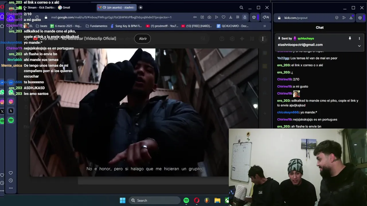Open extensions cube icon in Kick window
The image size is (367, 206).
coord(360,18)
